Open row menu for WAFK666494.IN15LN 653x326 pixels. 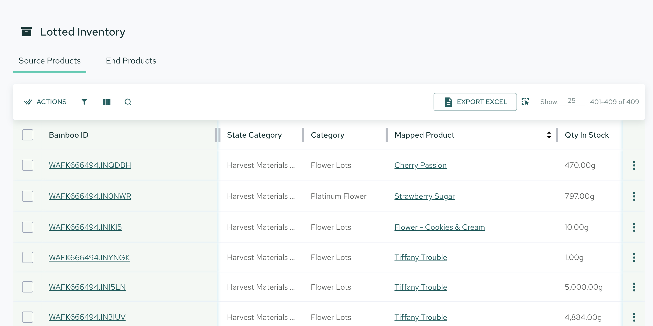(634, 287)
